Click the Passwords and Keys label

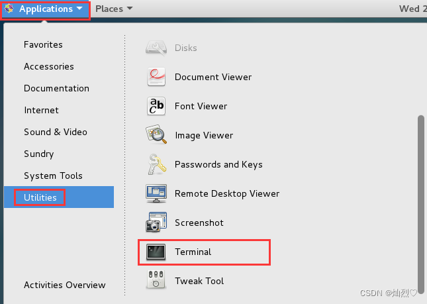218,164
